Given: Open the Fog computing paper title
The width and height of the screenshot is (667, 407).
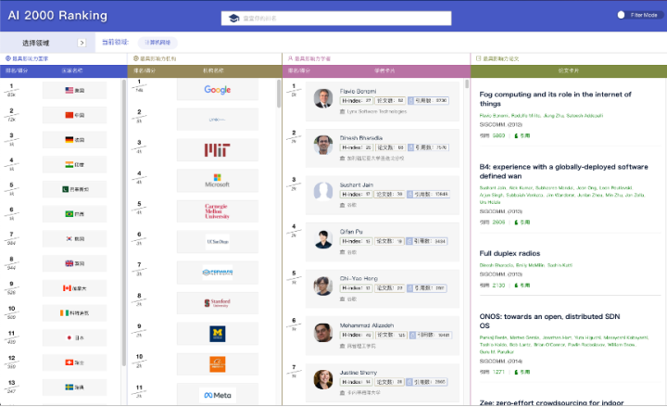Looking at the screenshot, I should [555, 99].
